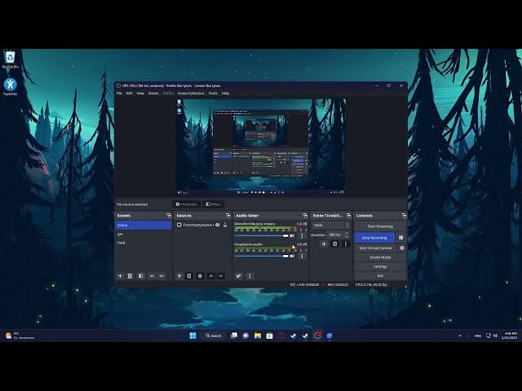Toggle lock on Przechwytywanie source
Viewport: 522px width, 391px height.
(225, 225)
